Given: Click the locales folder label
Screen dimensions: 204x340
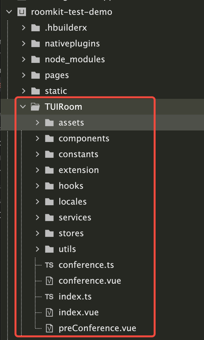Looking at the screenshot, I should pyautogui.click(x=72, y=202).
